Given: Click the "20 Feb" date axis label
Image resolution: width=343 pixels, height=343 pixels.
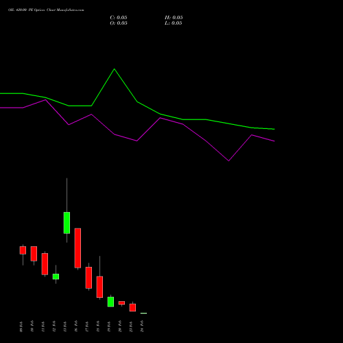Looking at the screenshot, I should [120, 327].
